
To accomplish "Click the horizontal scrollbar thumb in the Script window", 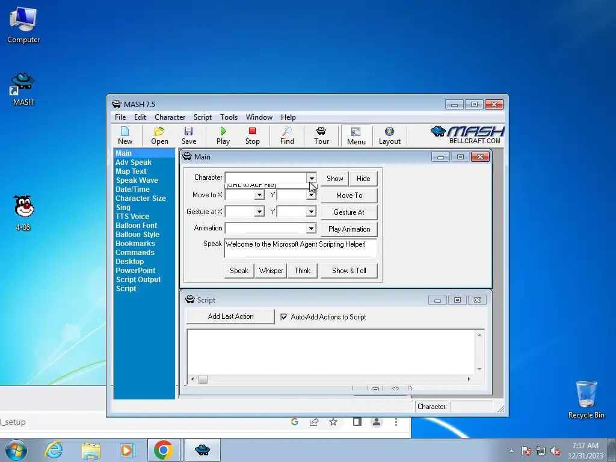I will click(203, 379).
